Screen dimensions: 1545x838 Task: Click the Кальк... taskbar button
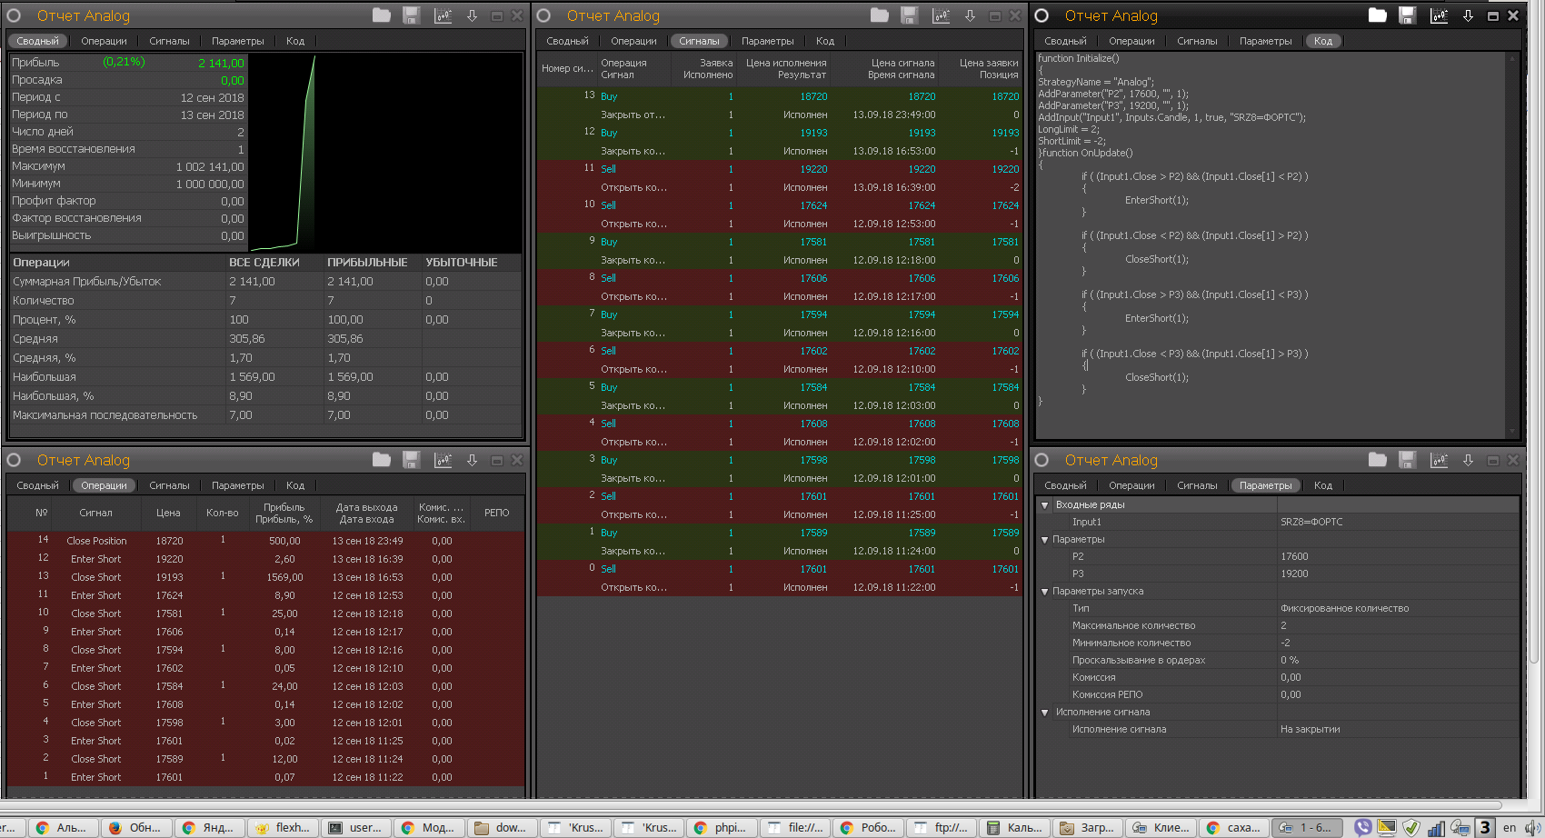coord(1016,827)
